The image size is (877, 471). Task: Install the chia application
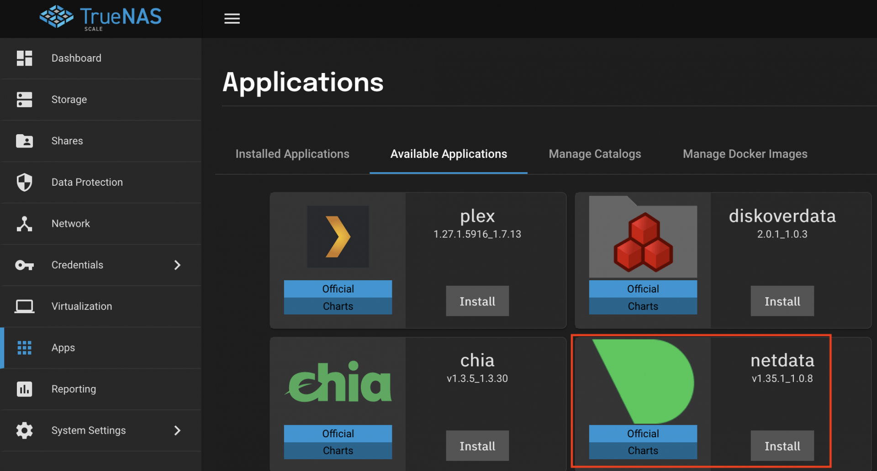point(477,446)
